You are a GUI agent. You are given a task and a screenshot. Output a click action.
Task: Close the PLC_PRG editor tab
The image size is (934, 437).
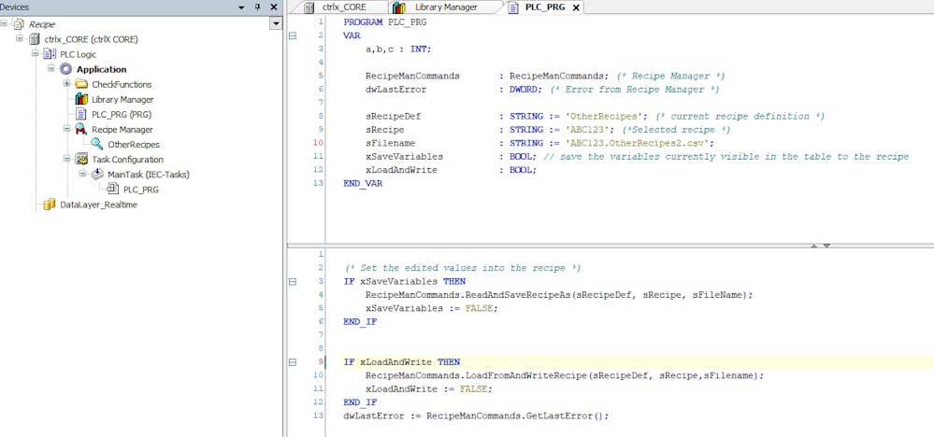[x=576, y=7]
